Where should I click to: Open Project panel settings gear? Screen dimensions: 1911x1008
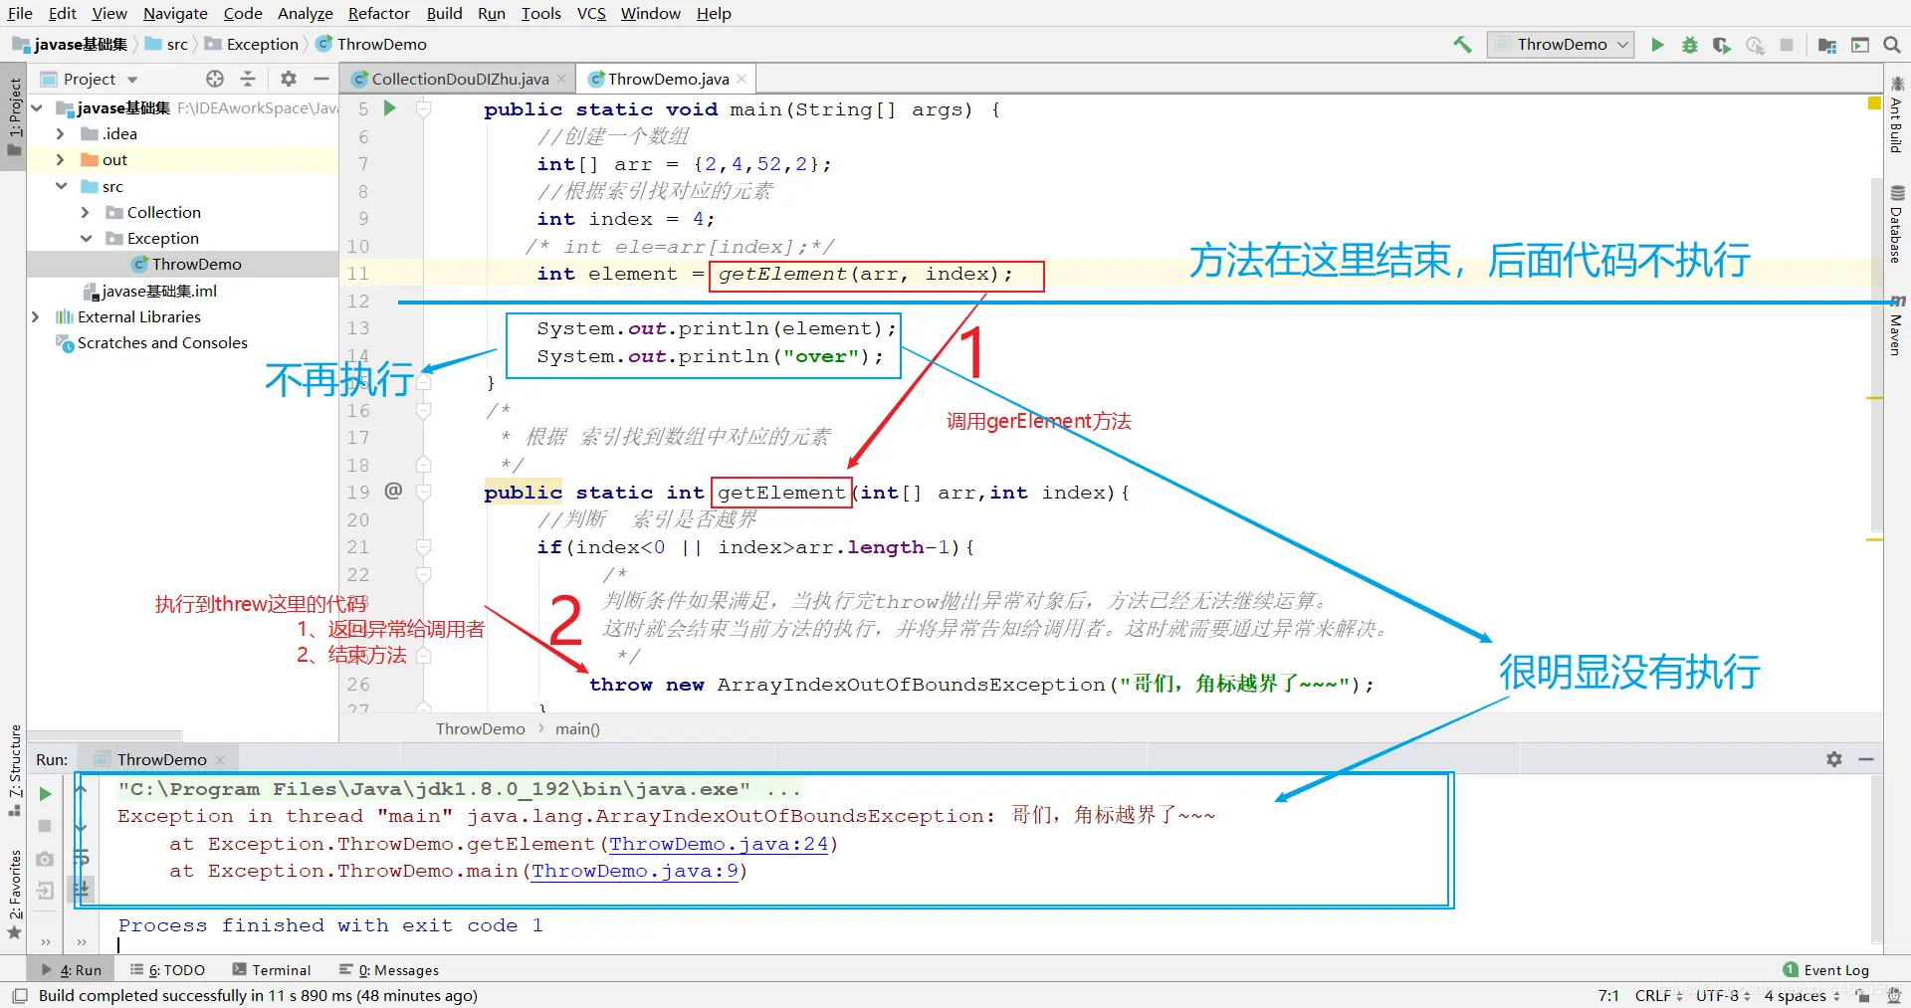[289, 79]
